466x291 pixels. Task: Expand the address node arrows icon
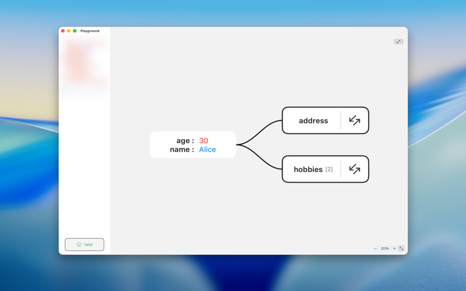pos(354,120)
